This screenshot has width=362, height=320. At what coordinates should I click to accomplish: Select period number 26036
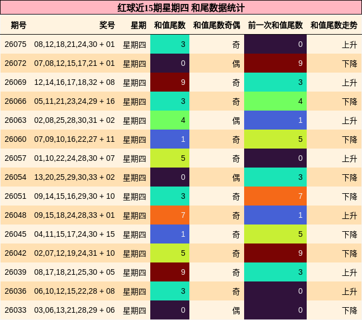[x=16, y=291]
